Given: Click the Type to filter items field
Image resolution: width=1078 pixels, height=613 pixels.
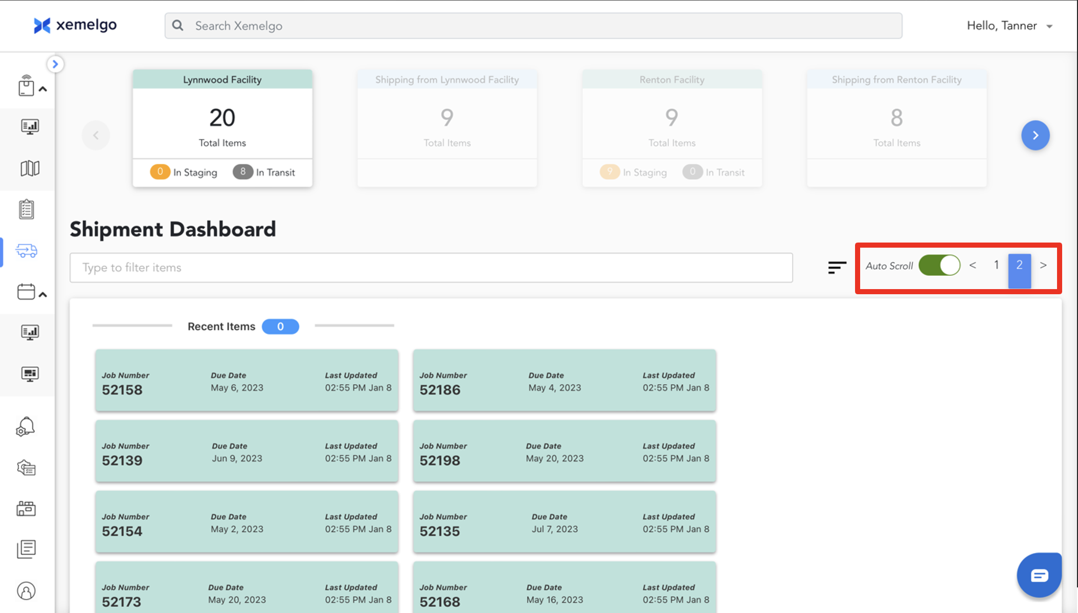Looking at the screenshot, I should [x=431, y=268].
